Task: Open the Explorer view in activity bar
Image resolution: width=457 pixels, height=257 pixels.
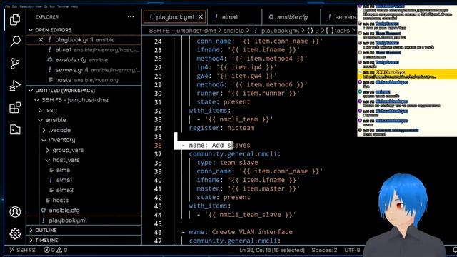Action: tap(15, 19)
